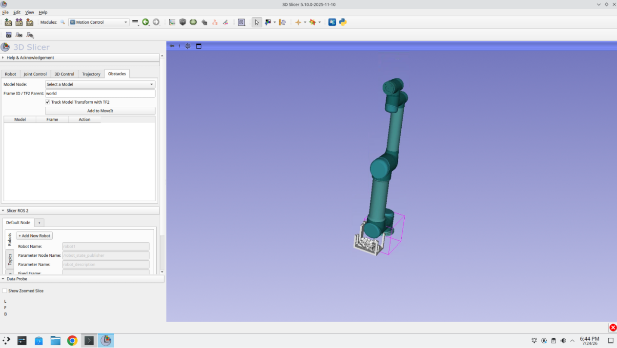
Task: Open the Markups module red-dots icon
Action: (215, 22)
